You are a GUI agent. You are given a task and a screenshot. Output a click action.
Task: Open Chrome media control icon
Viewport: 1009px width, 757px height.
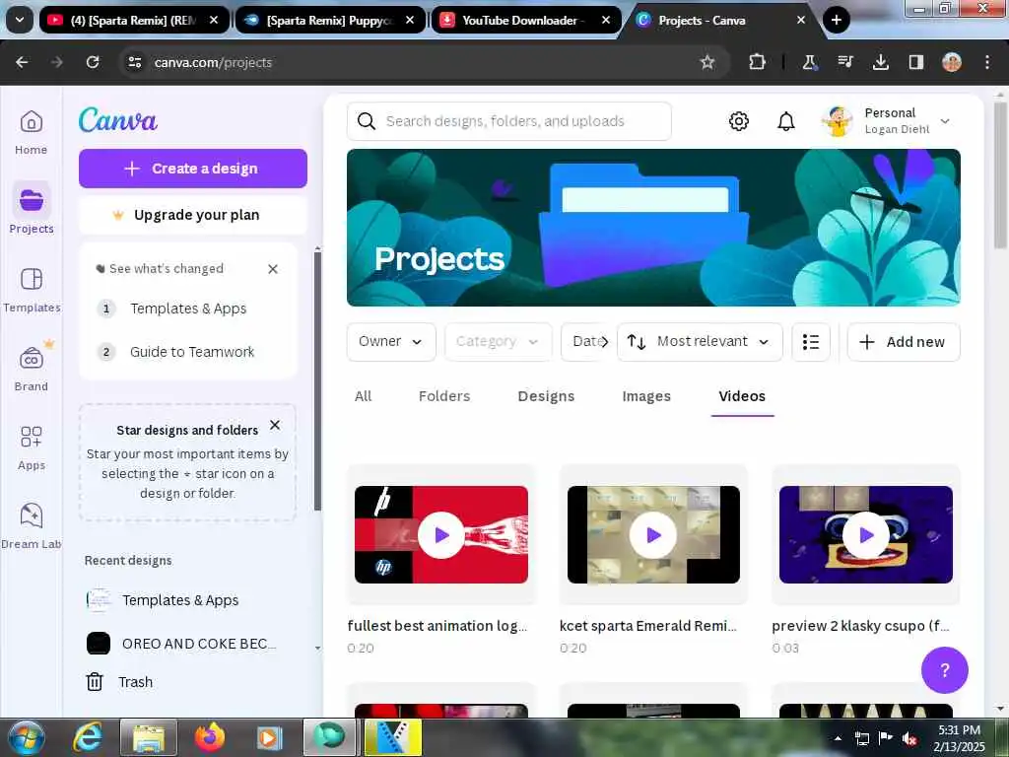[x=844, y=62]
